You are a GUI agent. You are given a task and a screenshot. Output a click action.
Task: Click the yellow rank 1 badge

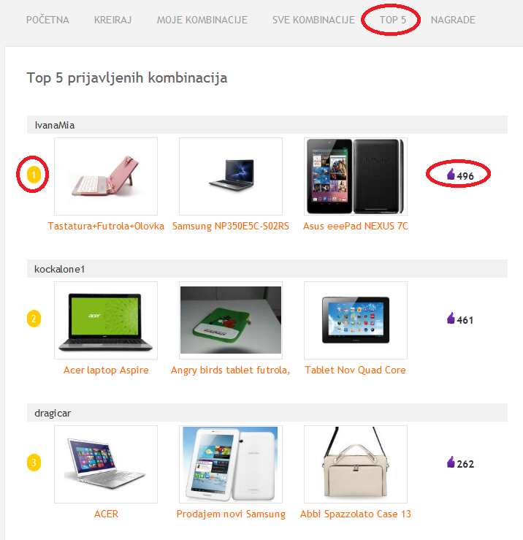(34, 175)
